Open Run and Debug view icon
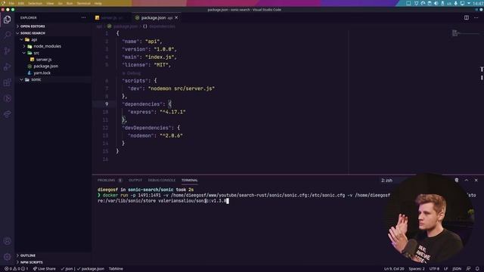The height and width of the screenshot is (272, 484). click(x=7, y=66)
